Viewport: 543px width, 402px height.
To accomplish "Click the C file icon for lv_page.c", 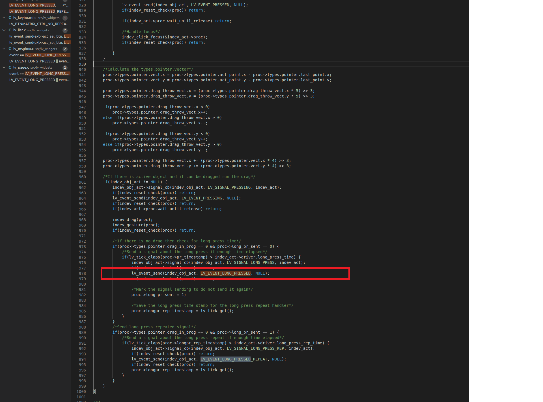I will click(x=9, y=67).
